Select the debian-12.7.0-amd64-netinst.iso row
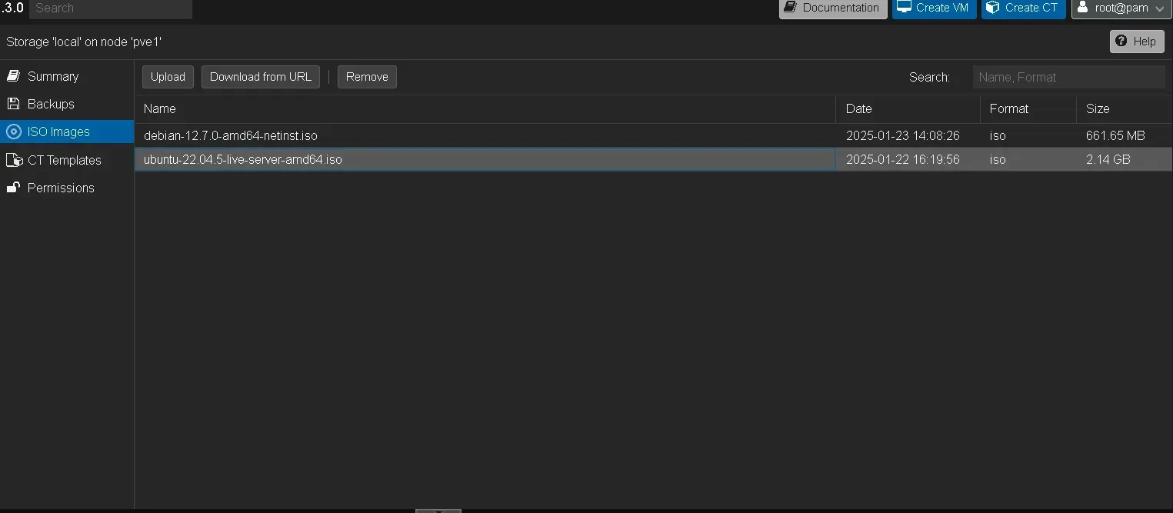This screenshot has width=1173, height=513. click(485, 135)
